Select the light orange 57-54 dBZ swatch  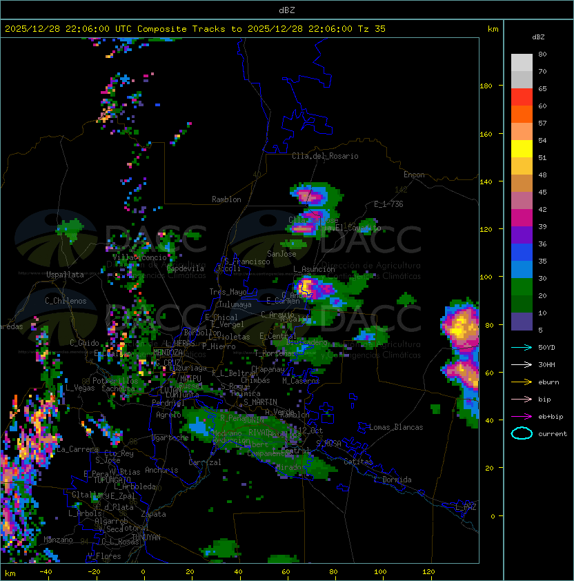click(x=522, y=132)
